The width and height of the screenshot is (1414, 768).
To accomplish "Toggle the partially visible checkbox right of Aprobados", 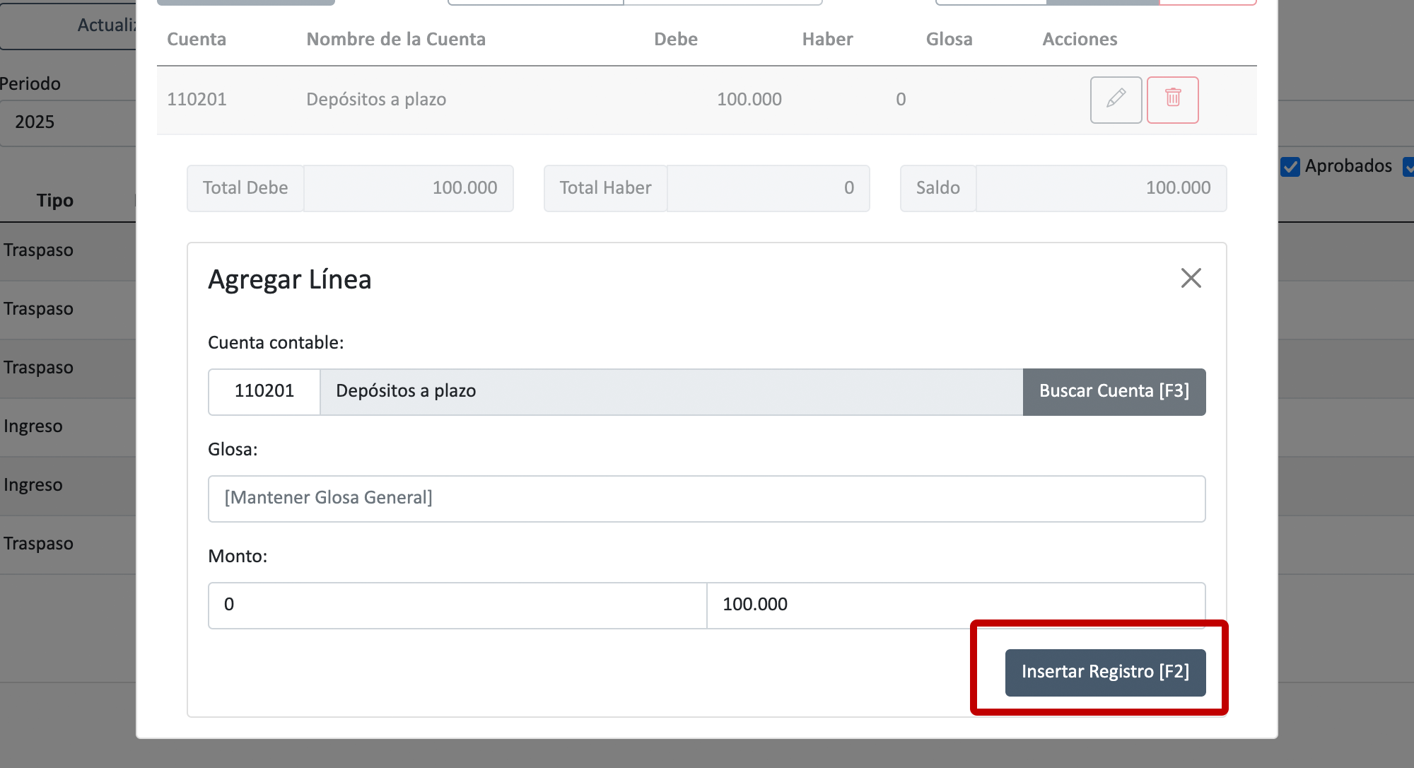I will (1409, 167).
